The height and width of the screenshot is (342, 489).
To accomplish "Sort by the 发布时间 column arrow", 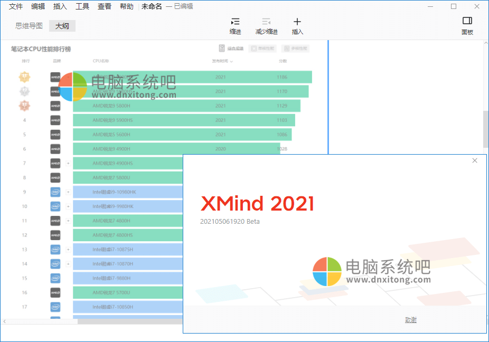I will pyautogui.click(x=231, y=61).
